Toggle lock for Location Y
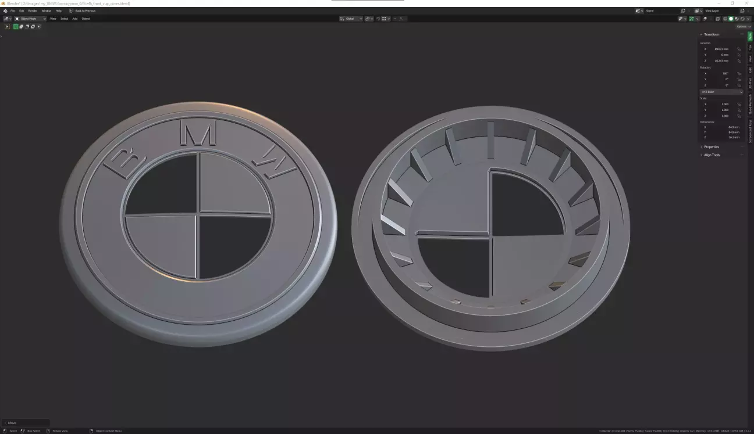 pos(739,55)
